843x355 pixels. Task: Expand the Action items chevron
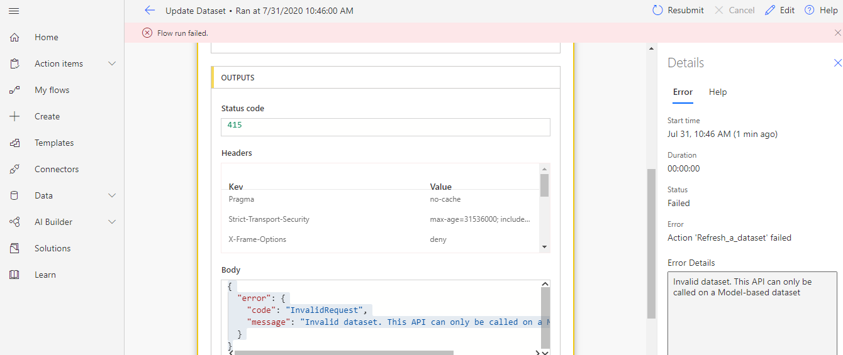[112, 63]
